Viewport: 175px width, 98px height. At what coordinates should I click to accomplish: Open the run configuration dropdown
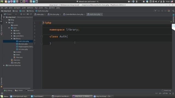[x=155, y=11]
